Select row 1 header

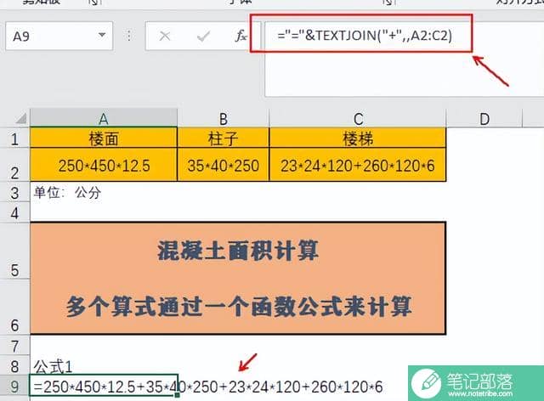14,138
